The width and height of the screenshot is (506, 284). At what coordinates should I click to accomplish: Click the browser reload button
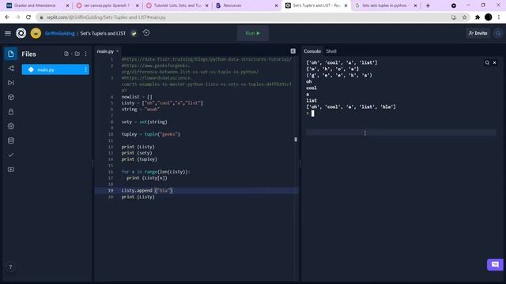pos(28,17)
